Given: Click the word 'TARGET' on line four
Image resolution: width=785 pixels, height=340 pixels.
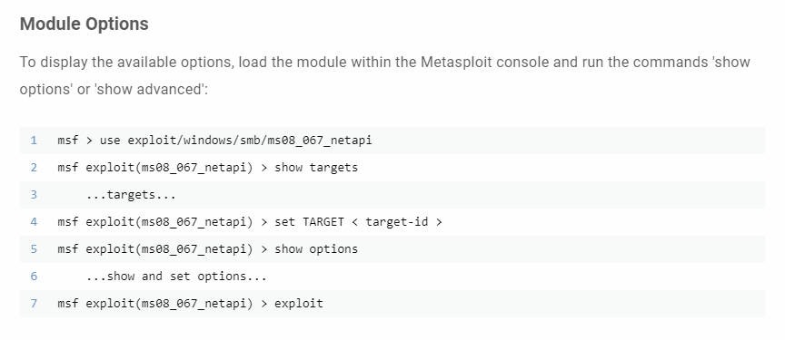Looking at the screenshot, I should point(323,221).
